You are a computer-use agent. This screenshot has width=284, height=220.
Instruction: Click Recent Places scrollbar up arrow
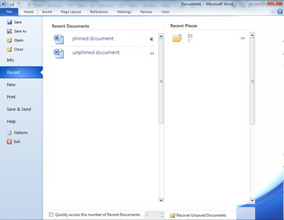(252, 35)
